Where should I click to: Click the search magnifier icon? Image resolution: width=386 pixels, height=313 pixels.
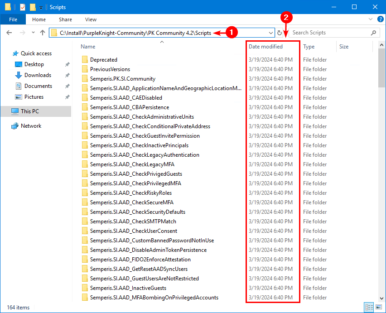click(x=374, y=33)
